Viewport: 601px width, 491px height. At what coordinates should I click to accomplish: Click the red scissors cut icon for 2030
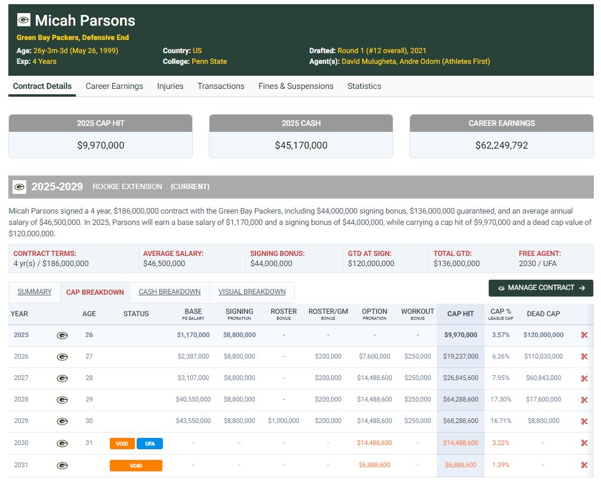(x=584, y=443)
